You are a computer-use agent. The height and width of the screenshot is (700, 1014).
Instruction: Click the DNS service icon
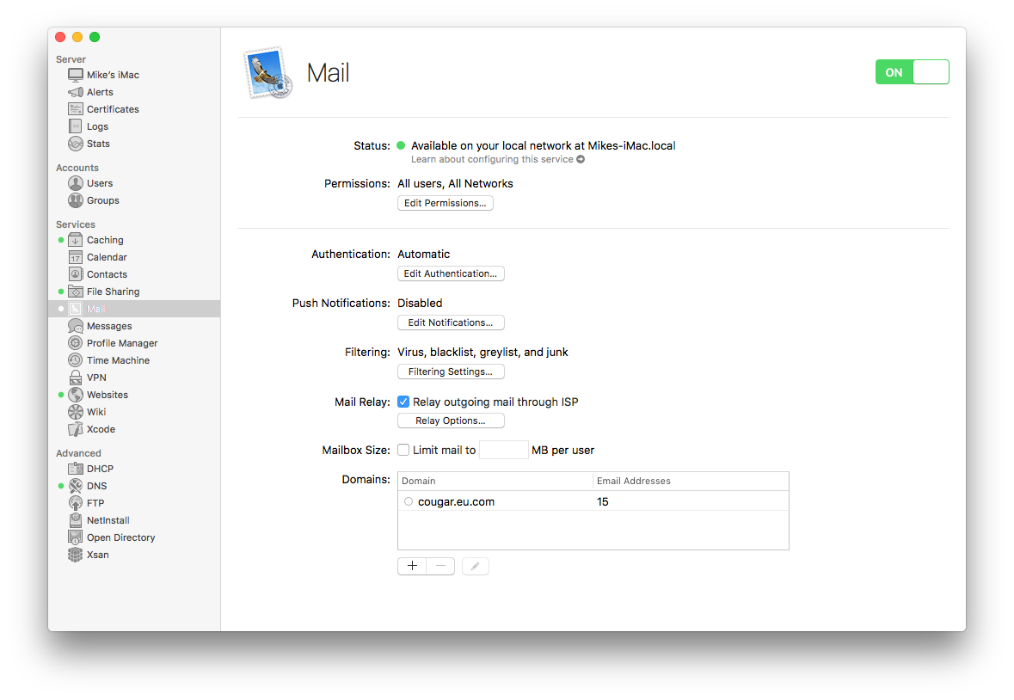[76, 486]
